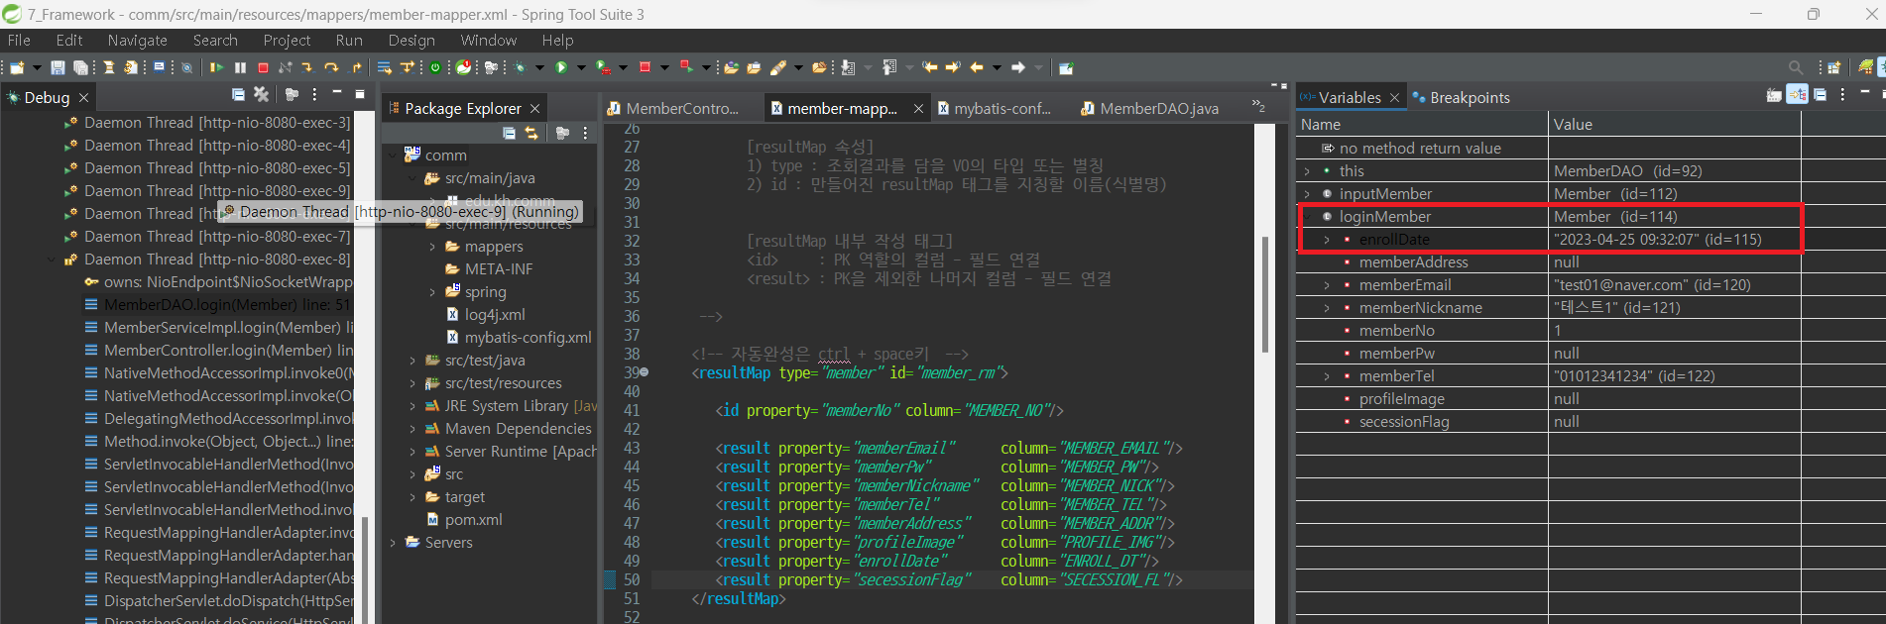Click the Drop To Frame icon
This screenshot has height=624, width=1886.
[384, 67]
